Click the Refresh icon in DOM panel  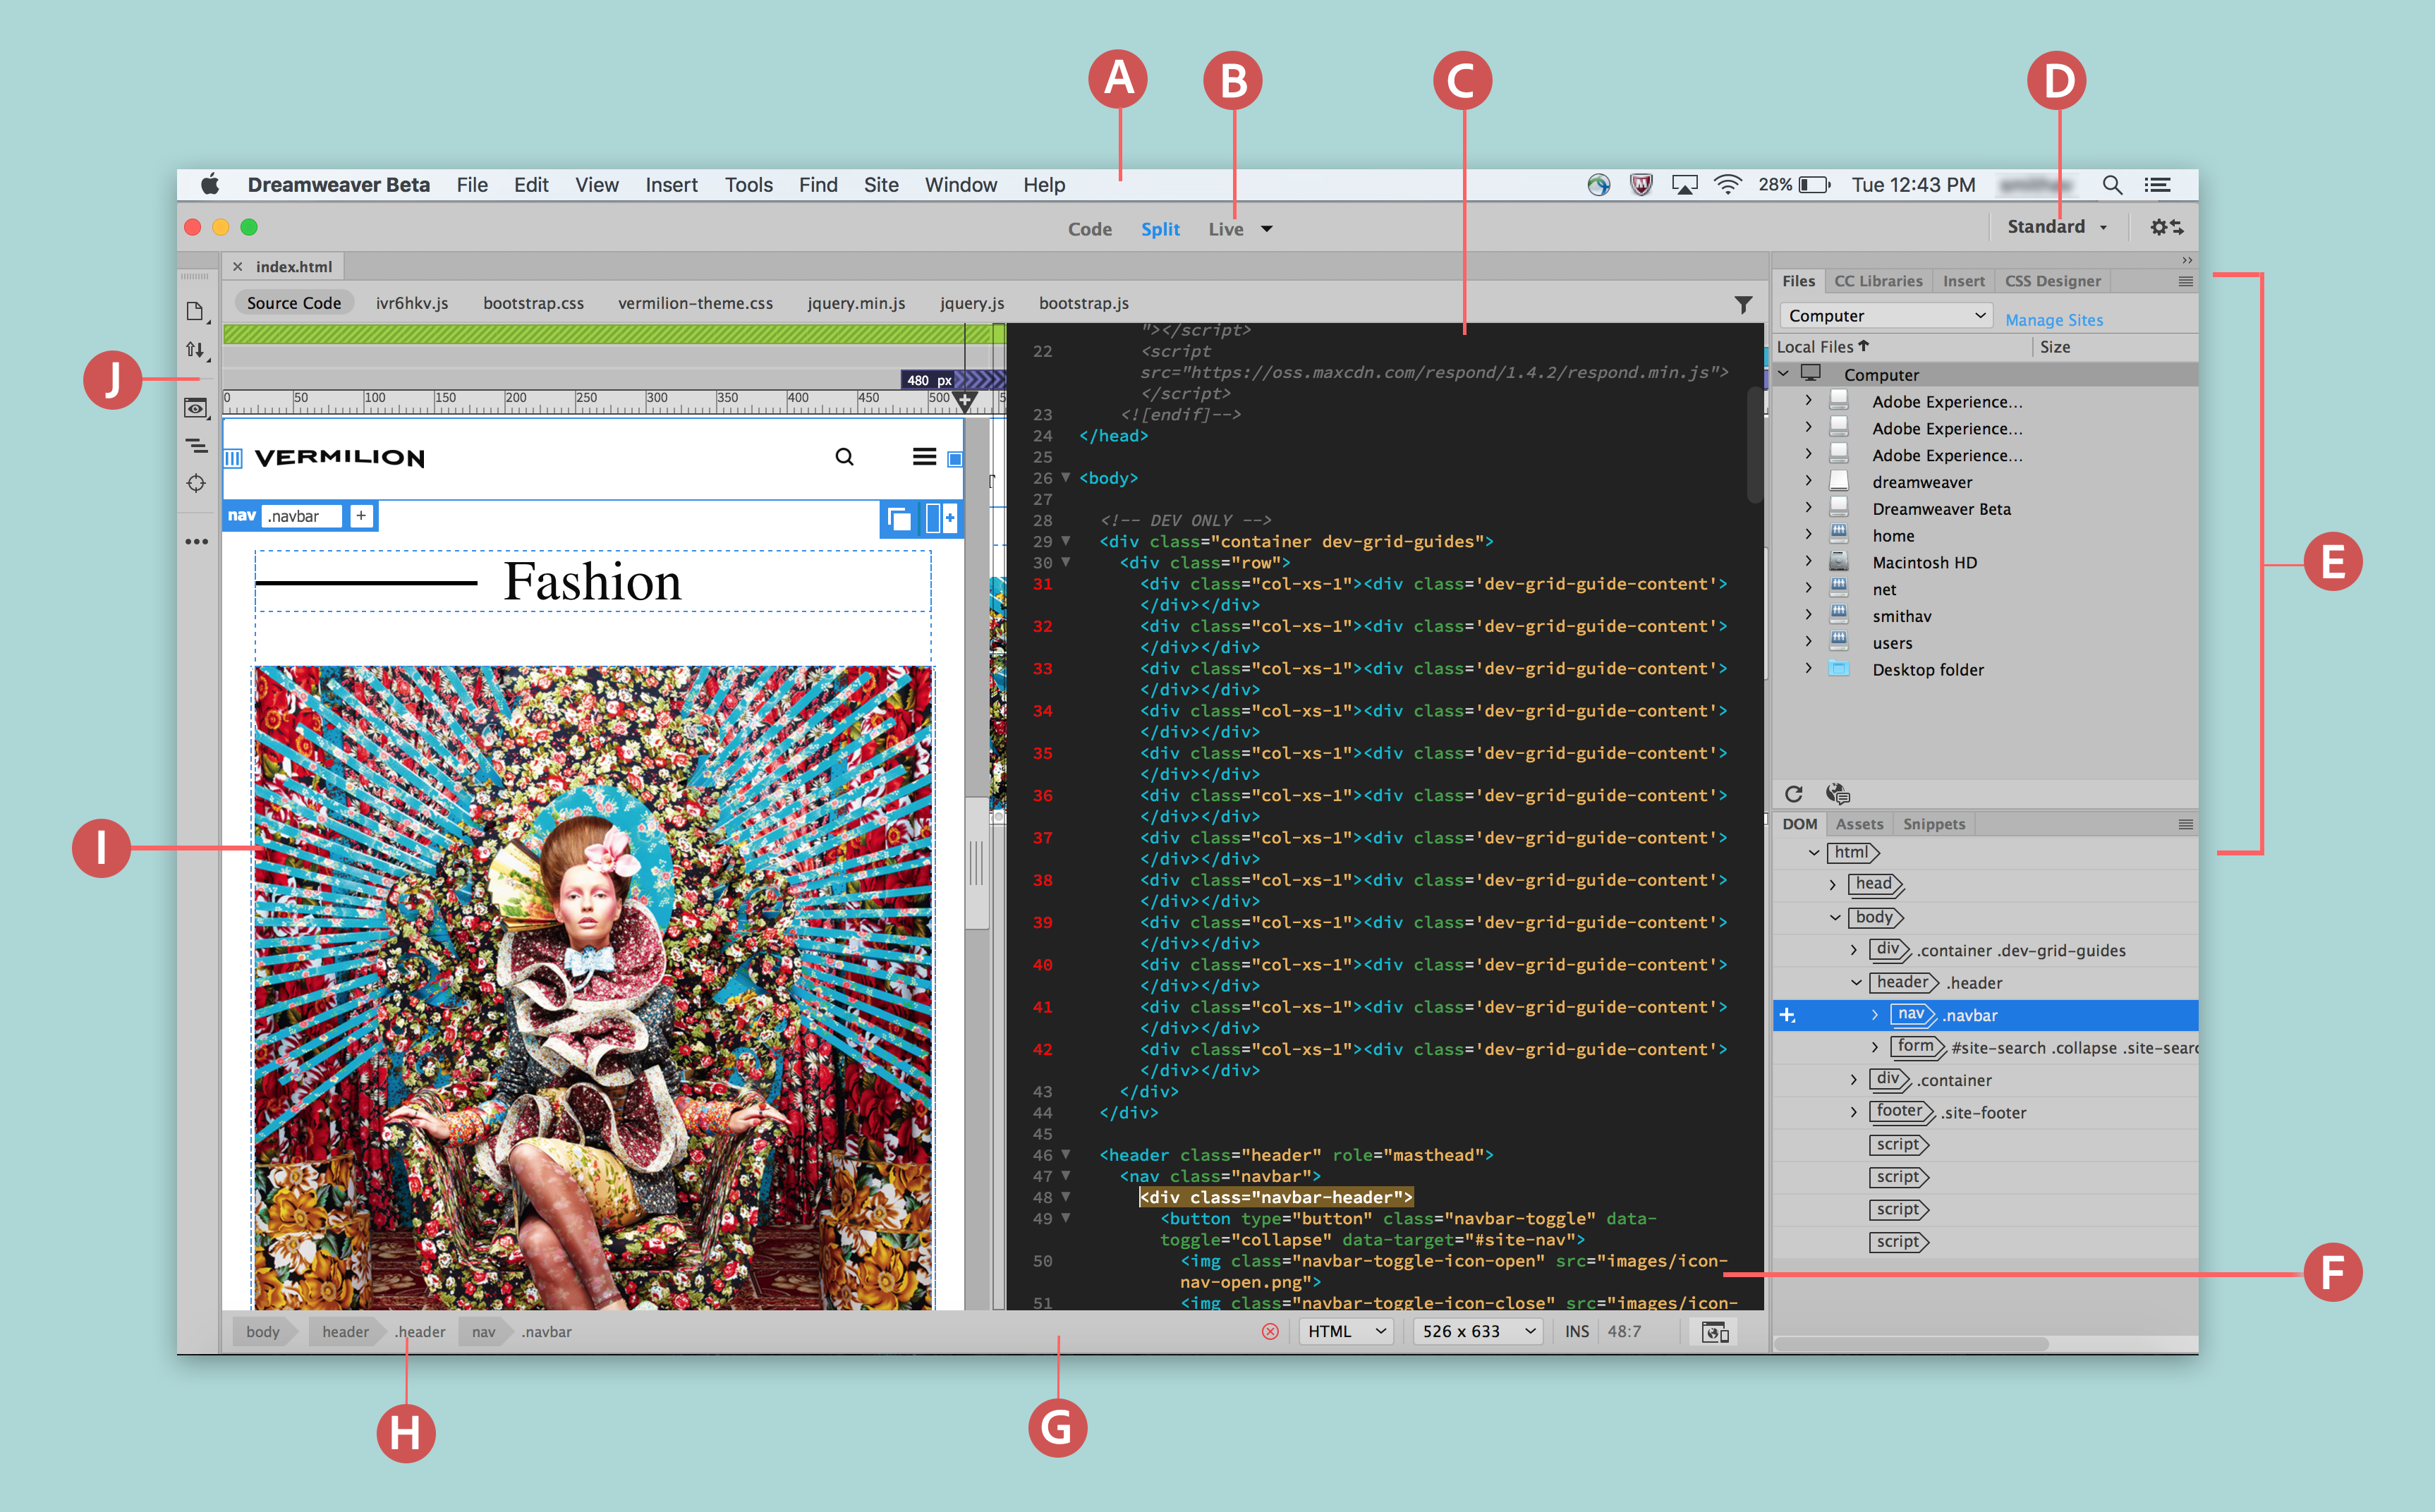(x=1794, y=794)
